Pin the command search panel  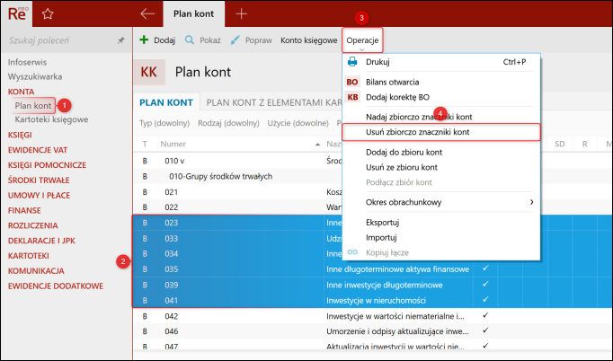click(120, 40)
